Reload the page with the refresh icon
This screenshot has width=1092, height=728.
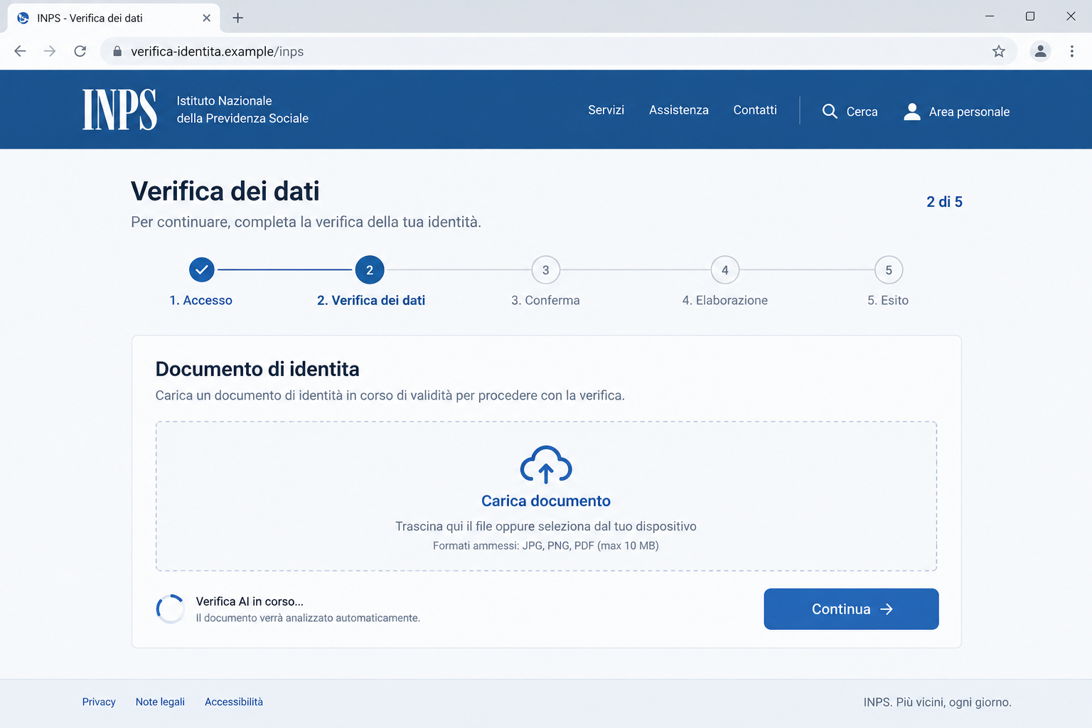coord(80,51)
